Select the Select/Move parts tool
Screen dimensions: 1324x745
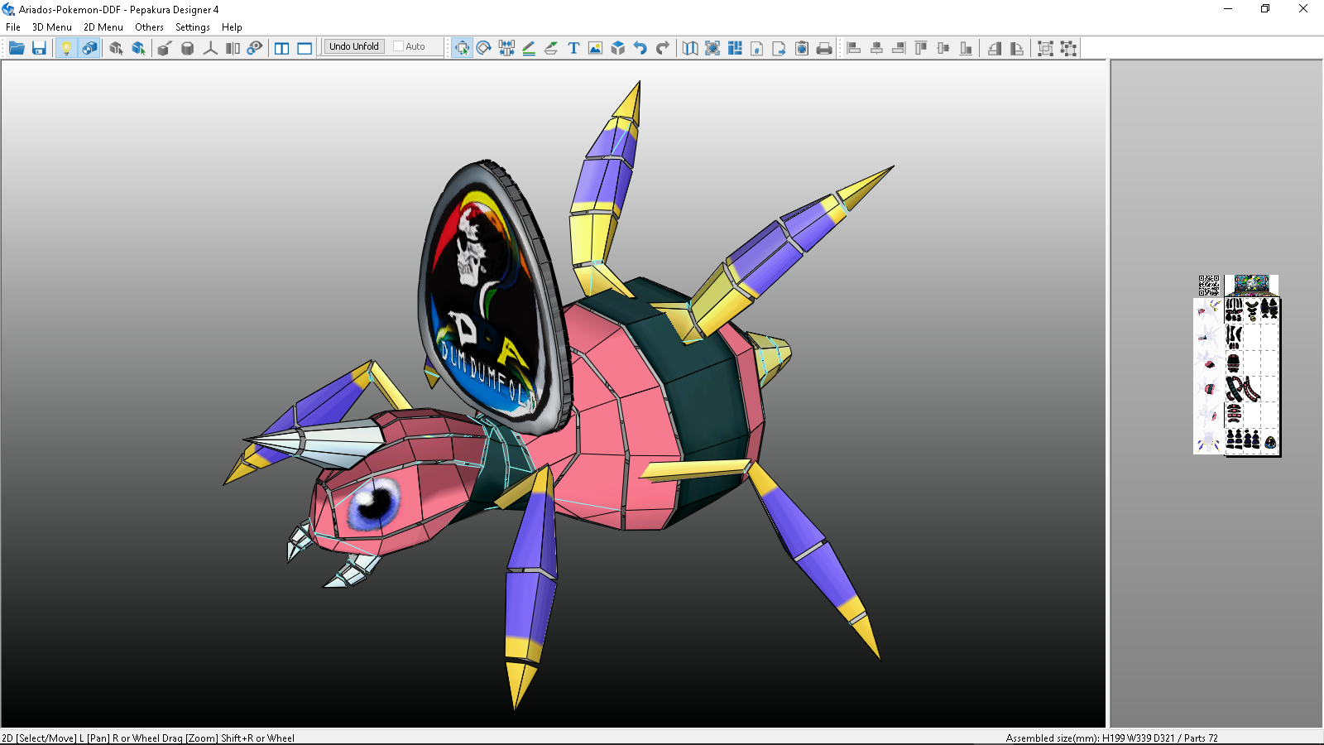[462, 48]
